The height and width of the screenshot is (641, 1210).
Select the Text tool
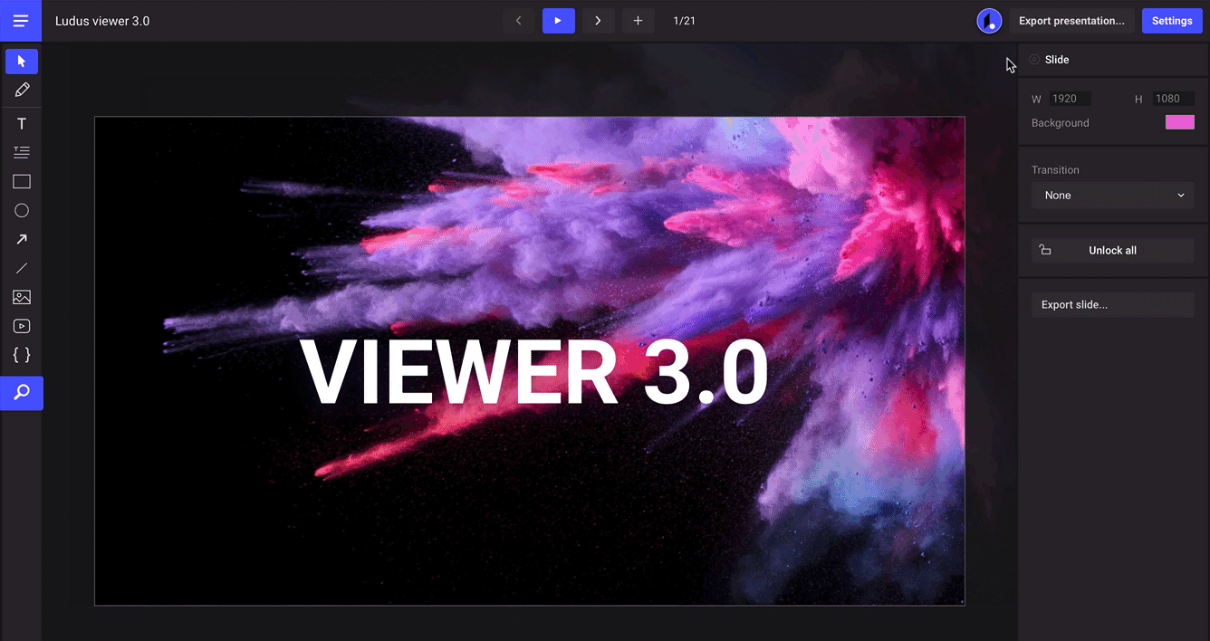click(22, 124)
